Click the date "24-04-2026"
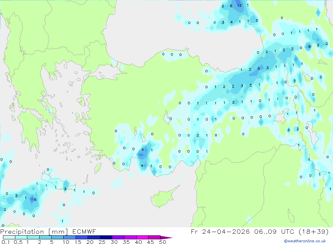Screen dimensions: 333x244 (226, 231)
